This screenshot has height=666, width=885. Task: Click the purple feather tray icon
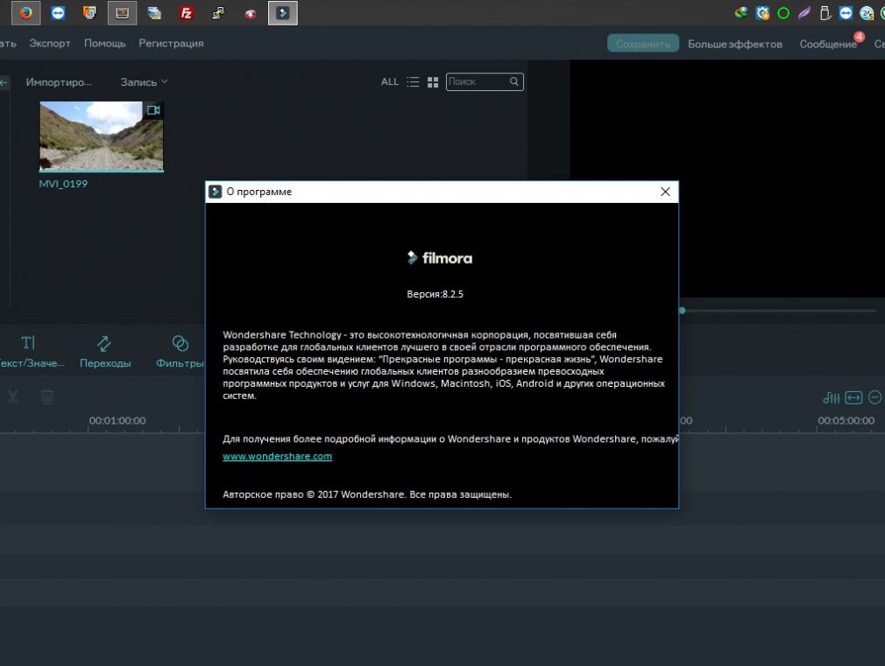tap(804, 13)
